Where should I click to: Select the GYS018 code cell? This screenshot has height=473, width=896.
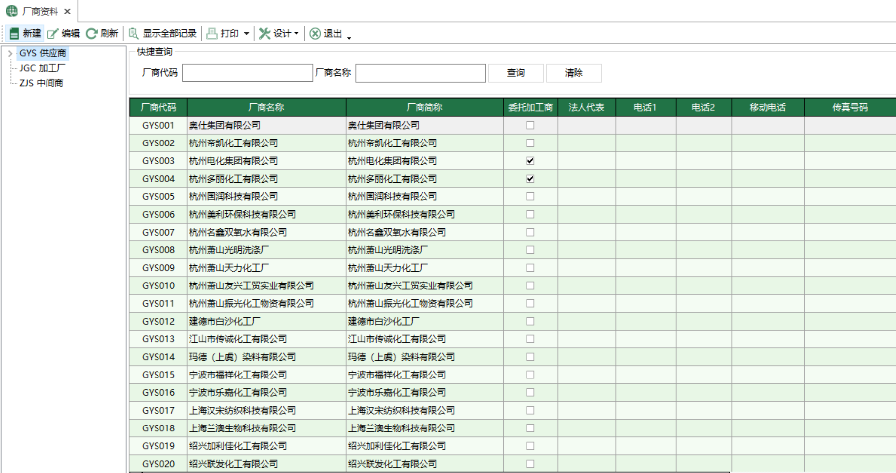[x=158, y=428]
